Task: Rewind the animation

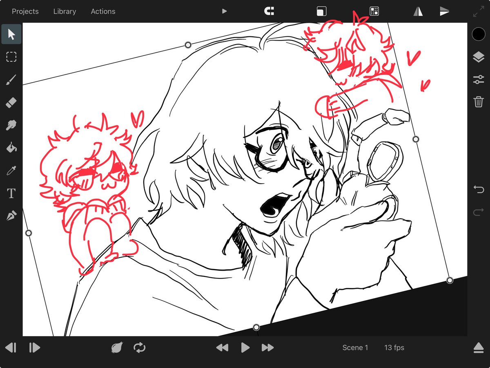Action: (222, 348)
